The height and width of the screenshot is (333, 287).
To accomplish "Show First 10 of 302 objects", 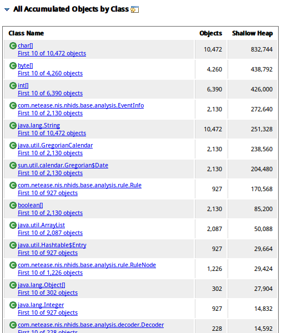I will tap(48, 293).
